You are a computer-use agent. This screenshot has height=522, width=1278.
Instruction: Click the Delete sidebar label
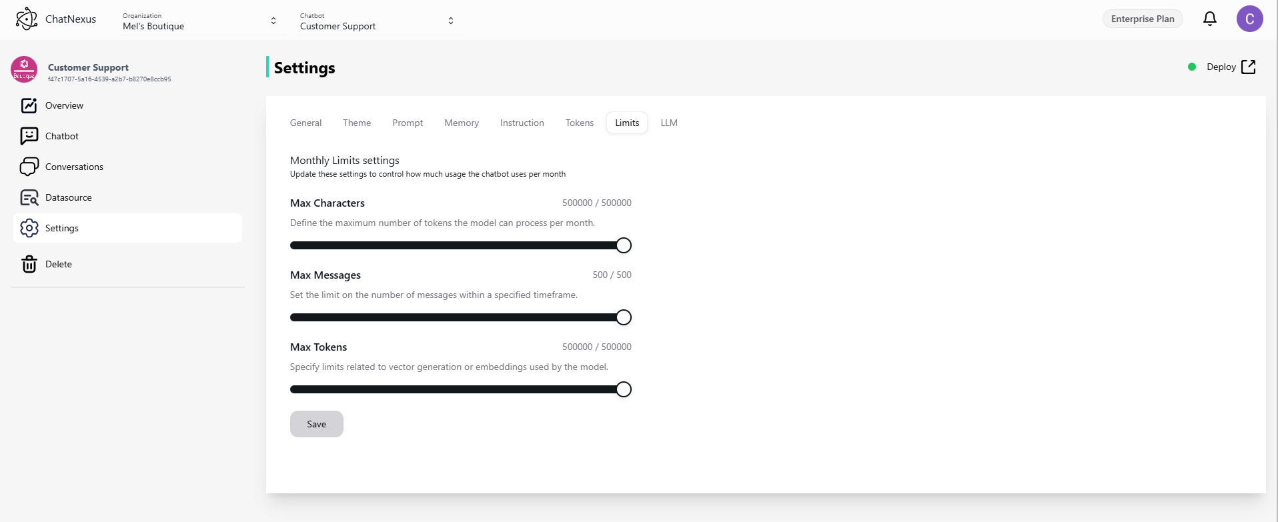coord(59,264)
